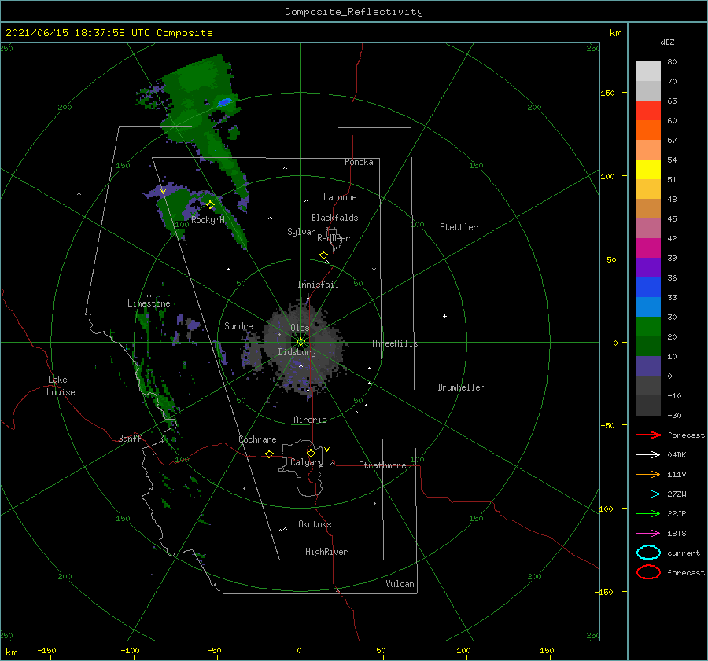The height and width of the screenshot is (661, 708).
Task: Click the Cochrane label
Action: pyautogui.click(x=257, y=439)
